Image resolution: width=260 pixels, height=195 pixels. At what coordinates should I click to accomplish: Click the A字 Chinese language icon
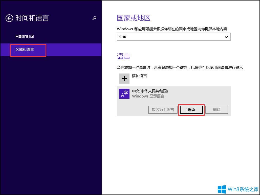tap(124, 94)
